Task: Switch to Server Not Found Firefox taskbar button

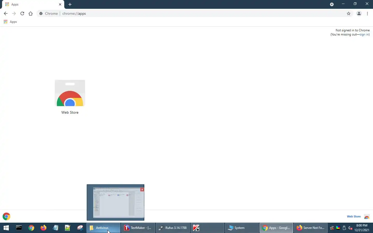Action: click(311, 228)
